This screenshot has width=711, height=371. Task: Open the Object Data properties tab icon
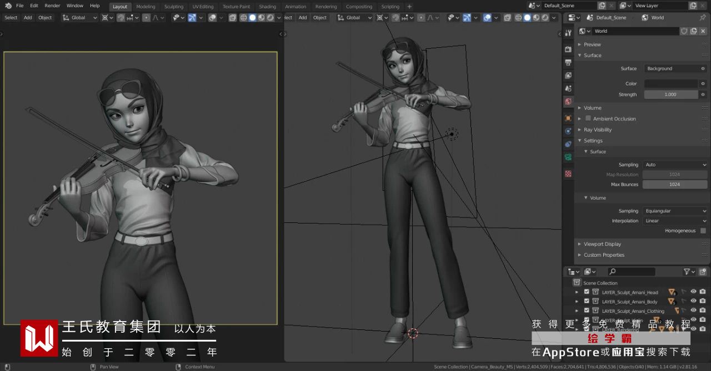coord(568,157)
